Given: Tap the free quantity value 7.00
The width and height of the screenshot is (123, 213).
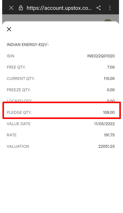Looking at the screenshot, I should pos(111,67).
